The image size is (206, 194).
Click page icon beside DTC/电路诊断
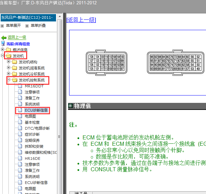point(20,128)
